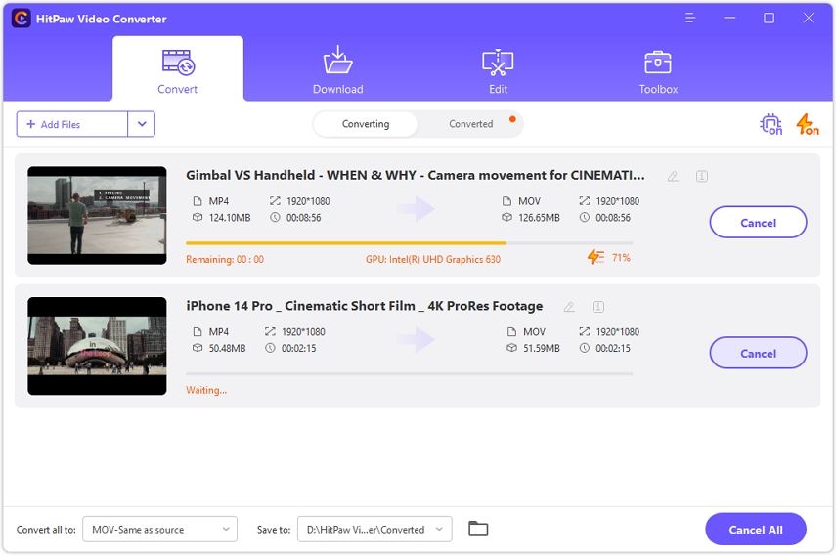This screenshot has height=555, width=836.
Task: Open the output folder icon
Action: pyautogui.click(x=478, y=529)
